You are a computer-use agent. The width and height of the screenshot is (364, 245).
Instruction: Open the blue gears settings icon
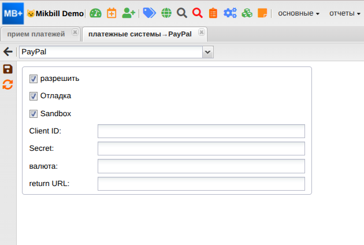(230, 13)
